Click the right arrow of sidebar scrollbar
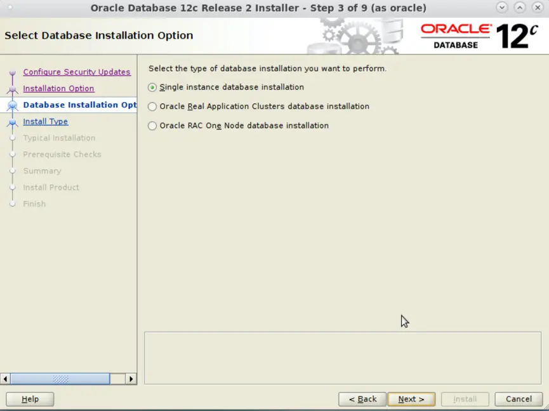Viewport: 549px width, 411px height. (131, 379)
